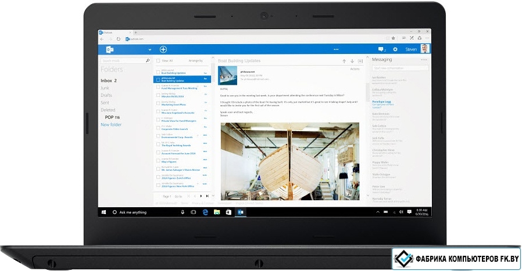Open the browser Web Note icon

point(412,38)
